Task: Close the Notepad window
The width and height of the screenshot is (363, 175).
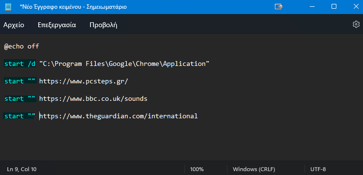Action: click(x=356, y=6)
